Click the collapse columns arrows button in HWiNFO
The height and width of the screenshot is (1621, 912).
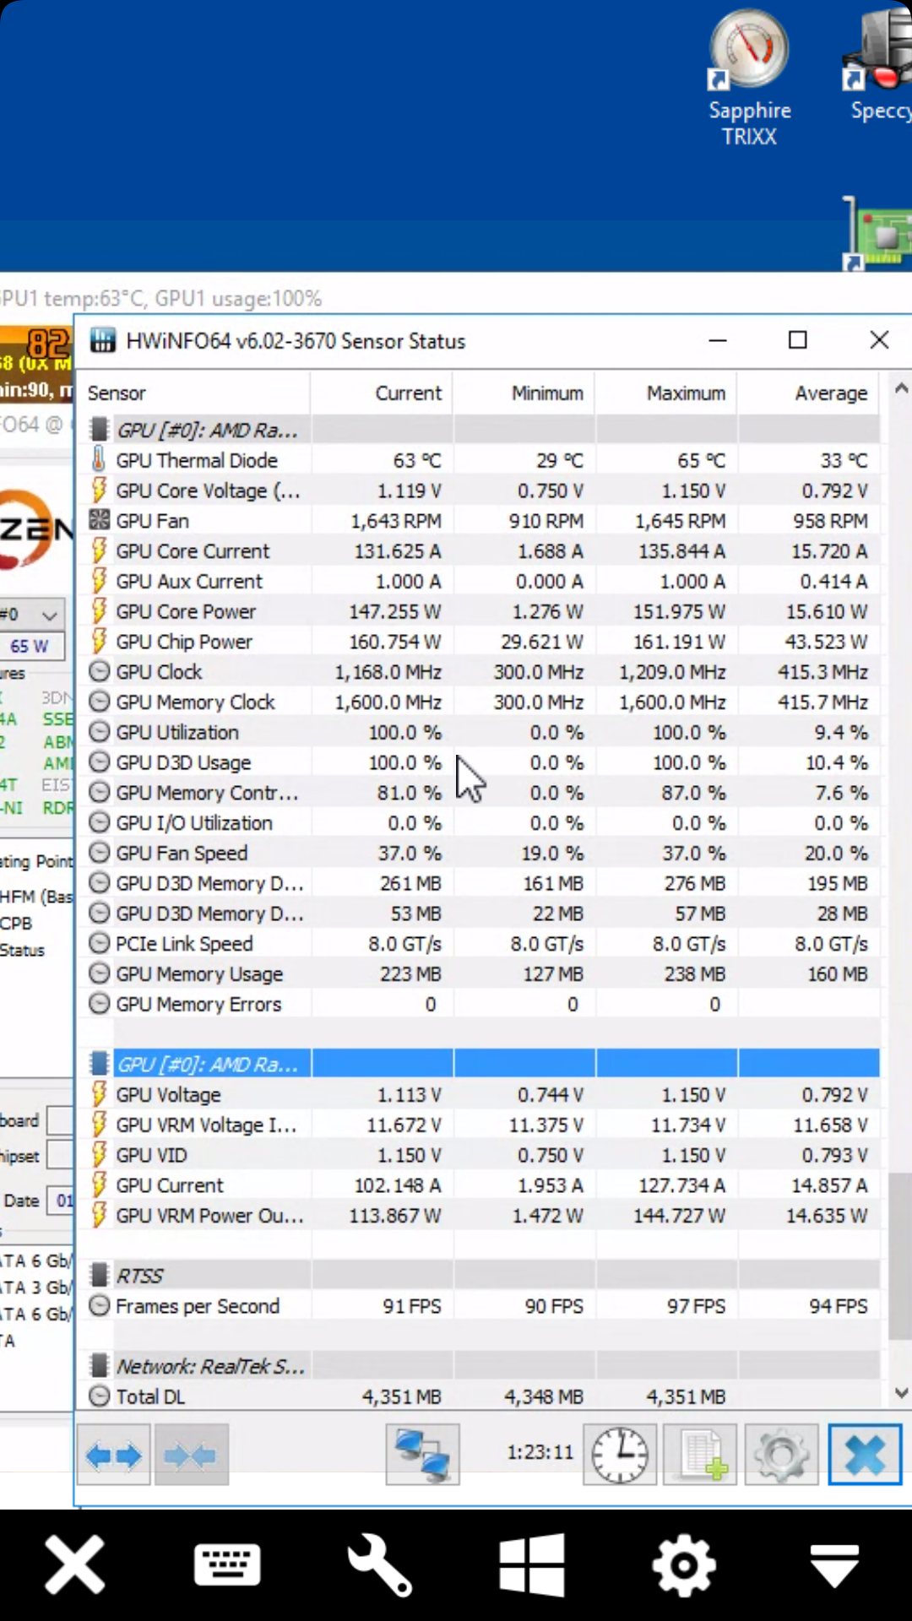coord(191,1455)
